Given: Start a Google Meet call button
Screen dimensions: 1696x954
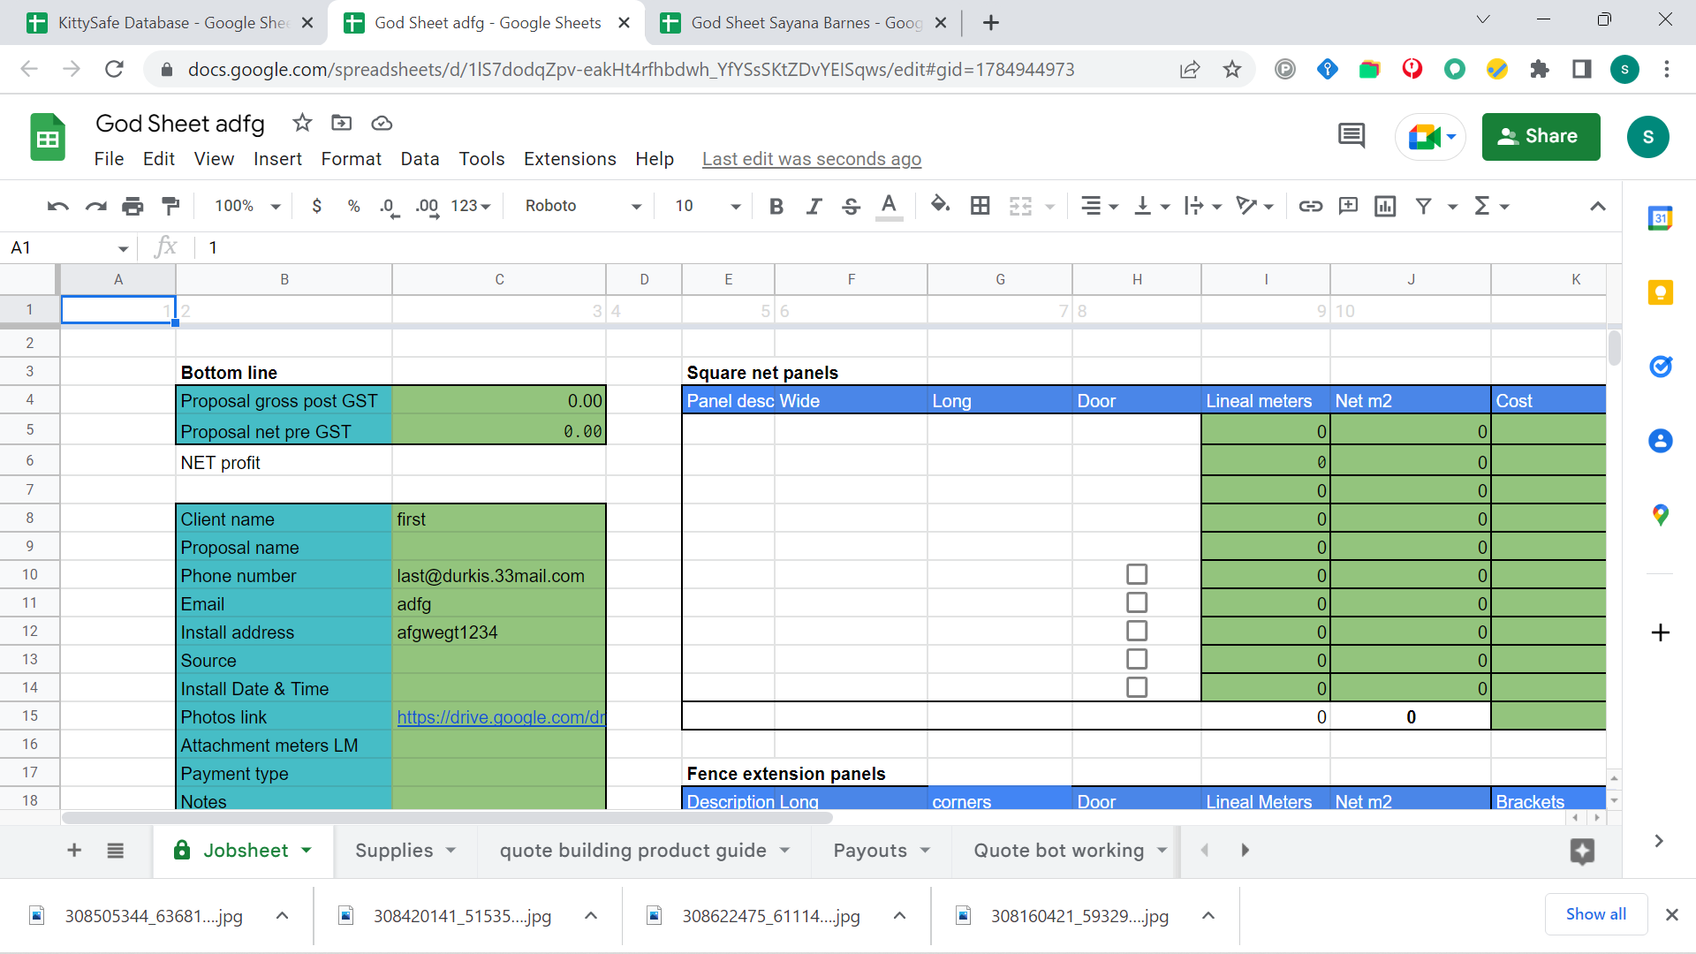Looking at the screenshot, I should click(1430, 137).
